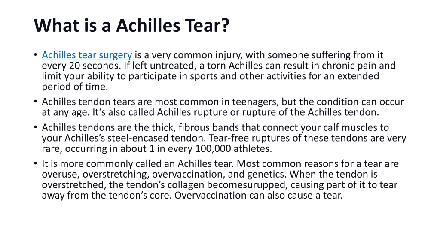Click the "What is a Achilles Tear?" title
The height and width of the screenshot is (247, 440).
131,25
